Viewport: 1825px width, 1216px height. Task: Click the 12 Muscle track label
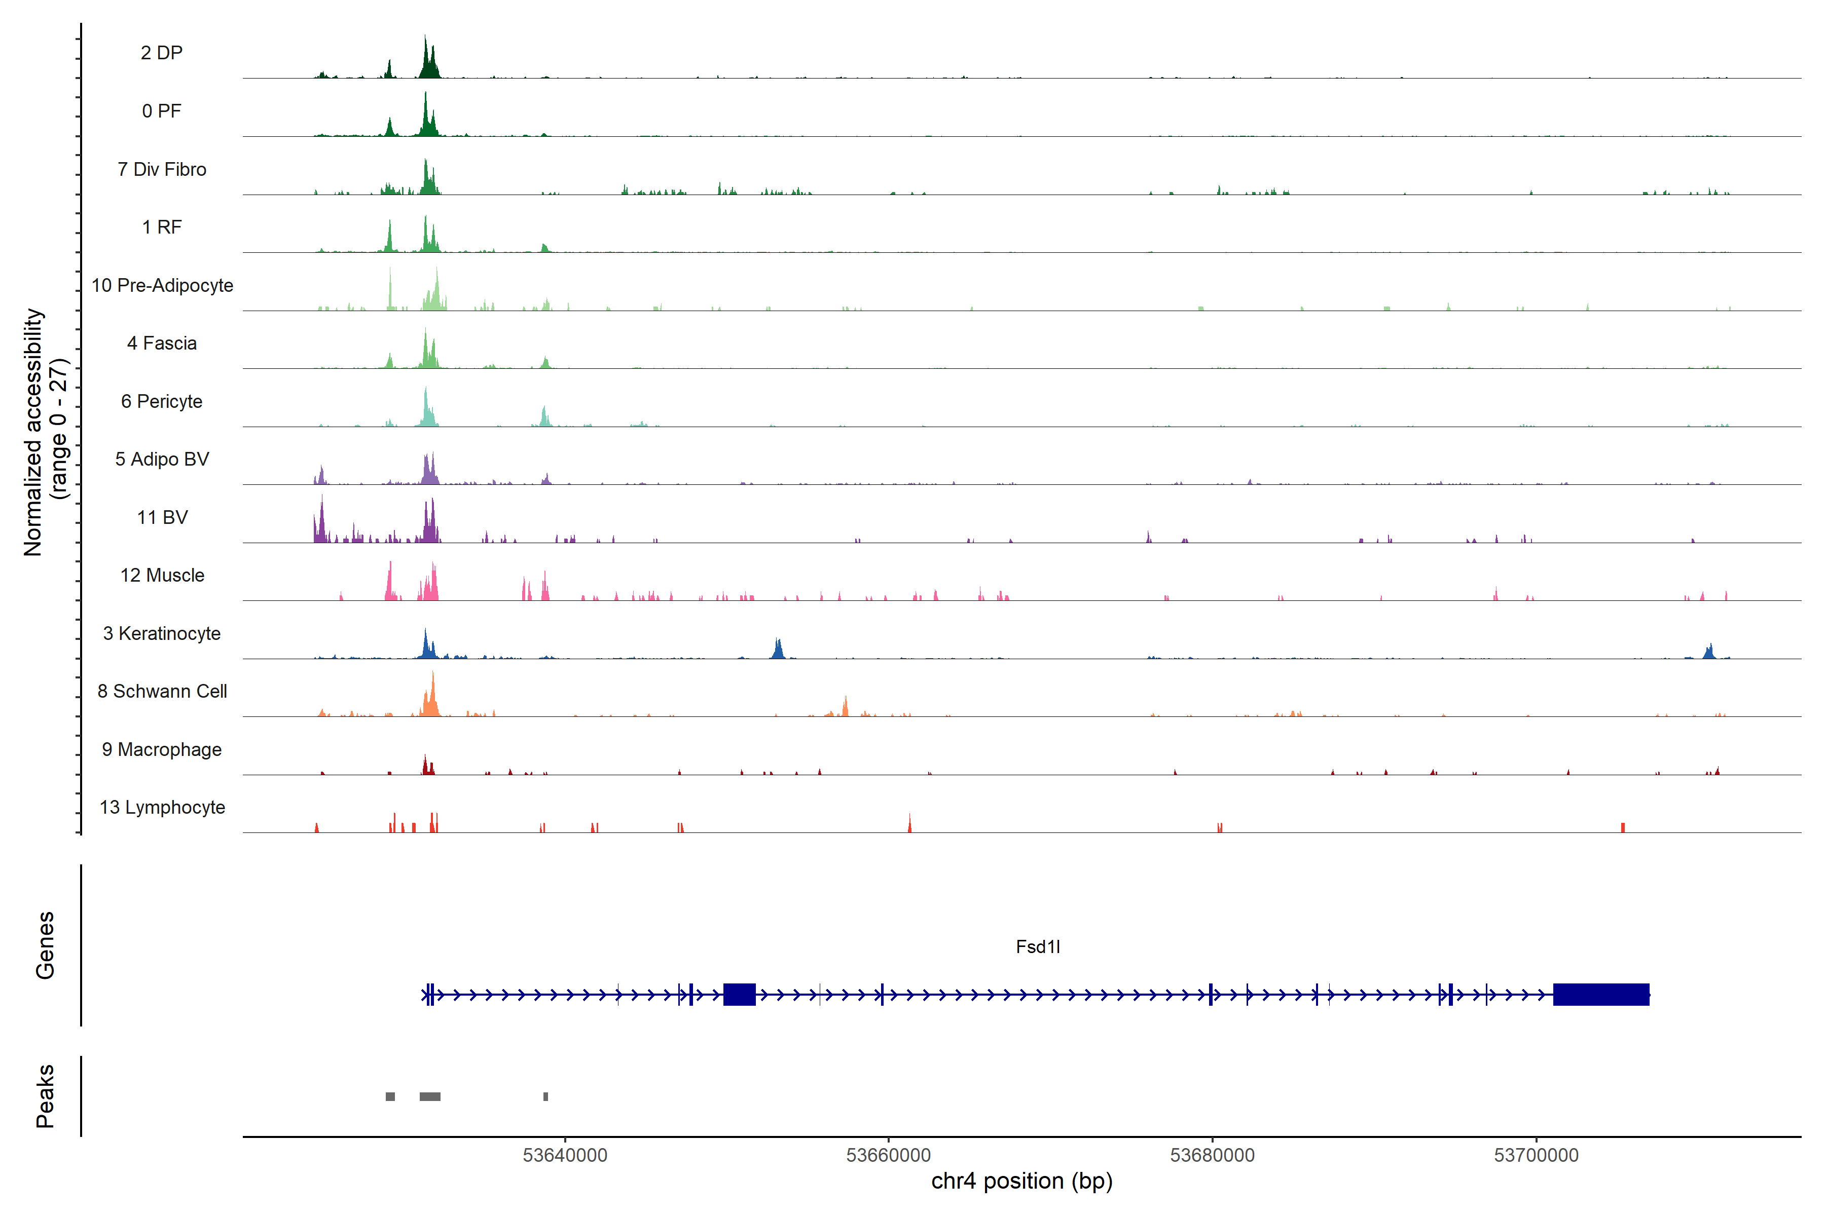coord(162,576)
